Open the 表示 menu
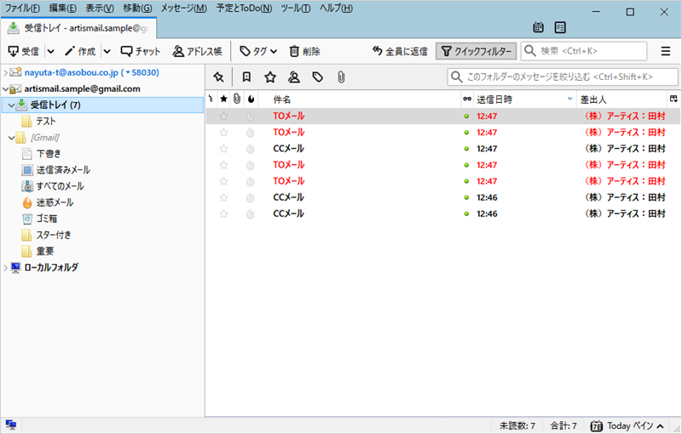682x434 pixels. [x=100, y=9]
